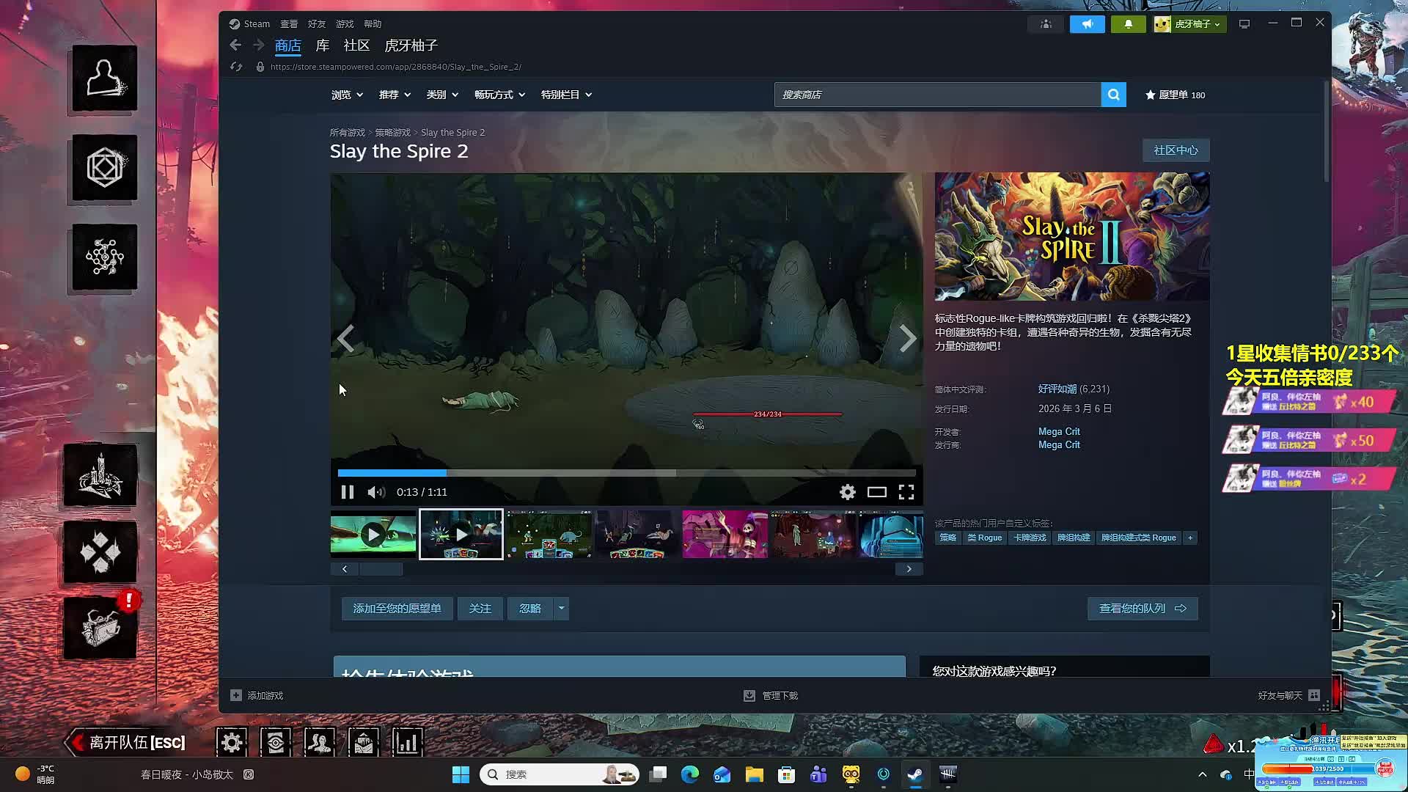Switch to the 库 library tab
1408x792 pixels.
click(323, 45)
